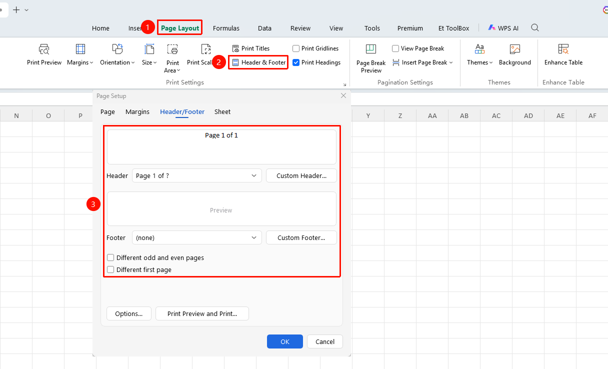Switch to the Formulas tab
Screen dimensions: 608x369
click(226, 28)
